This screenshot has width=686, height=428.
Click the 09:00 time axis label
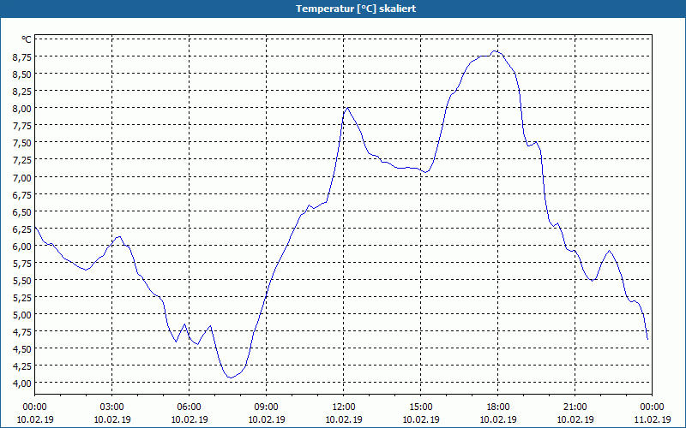[x=267, y=407]
